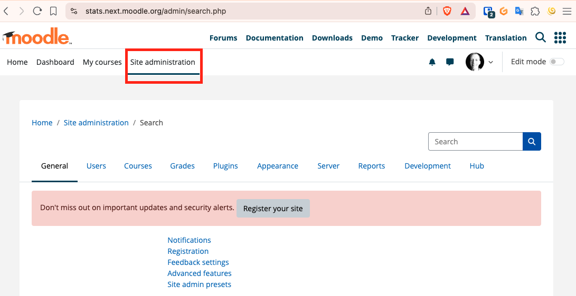Click the yellow swirl extension icon
576x296 pixels.
(551, 11)
